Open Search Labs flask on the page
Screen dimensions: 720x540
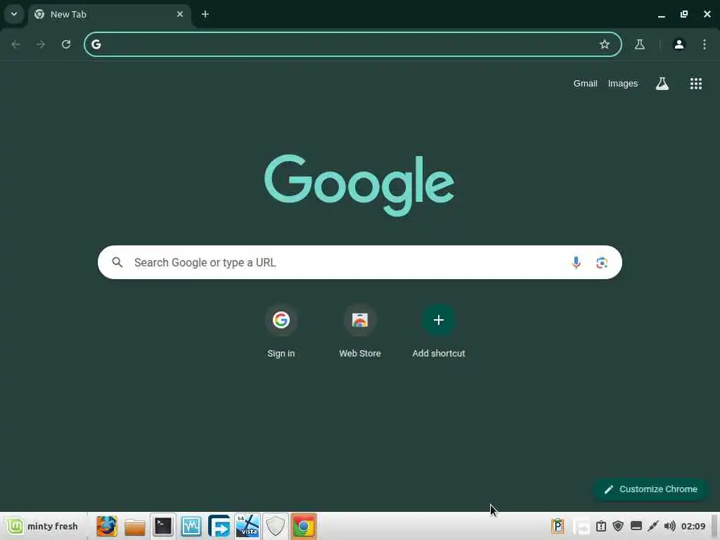click(x=662, y=84)
